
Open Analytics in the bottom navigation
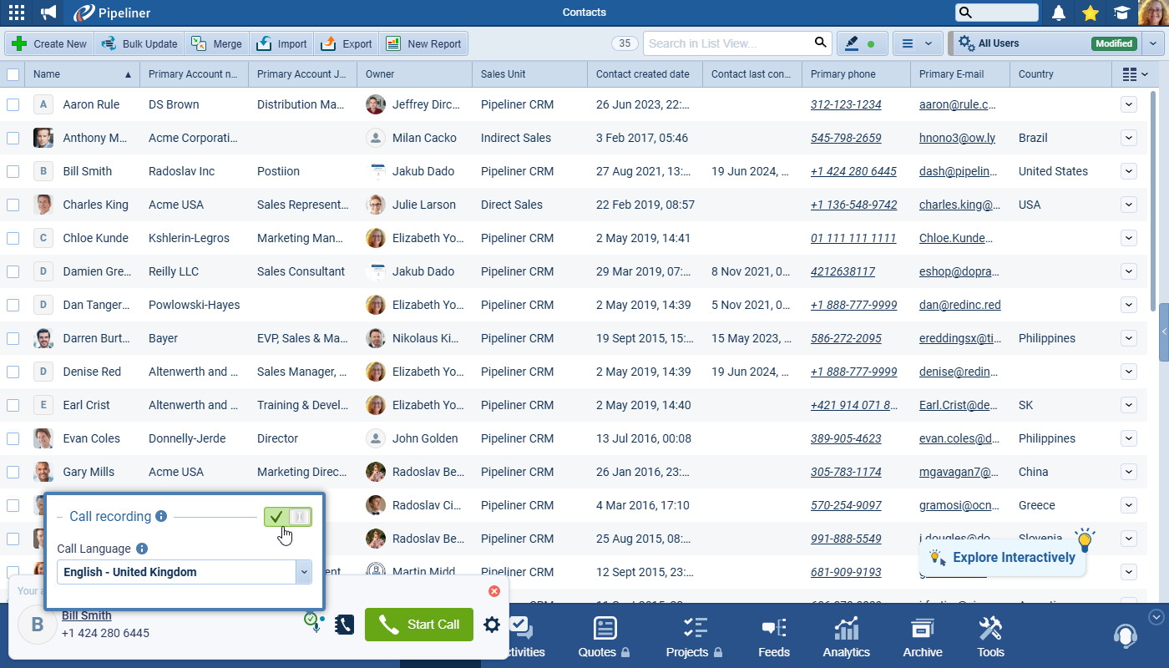[x=846, y=637]
